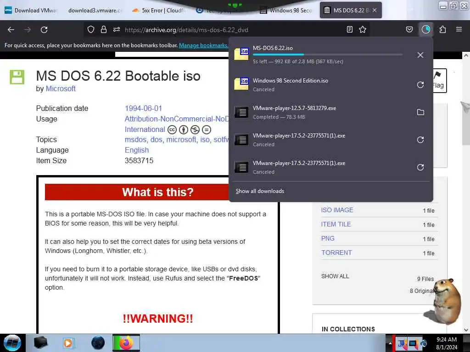
Task: Go forward with the arrow button
Action: 28,30
